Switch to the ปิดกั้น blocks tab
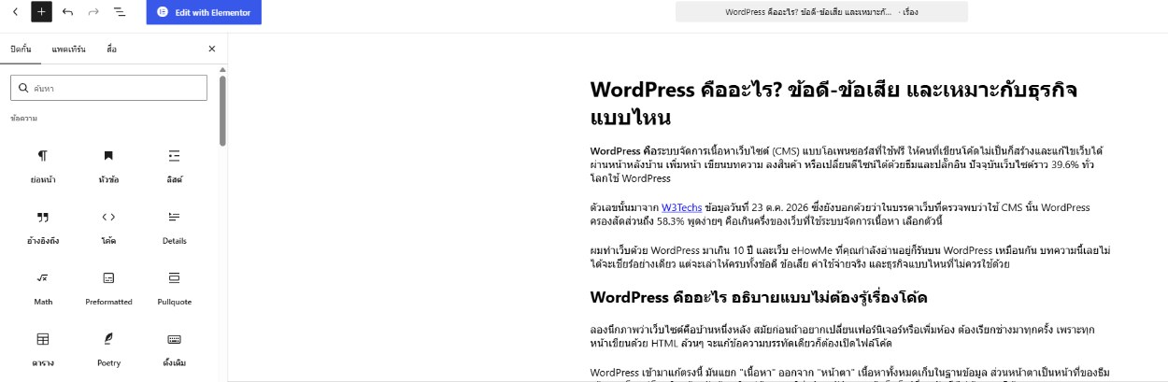The width and height of the screenshot is (1168, 382). tap(21, 49)
